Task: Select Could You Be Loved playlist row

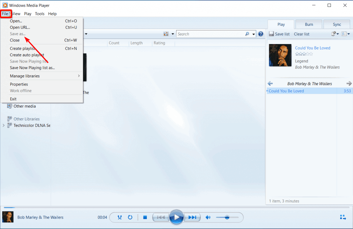Action: click(309, 91)
